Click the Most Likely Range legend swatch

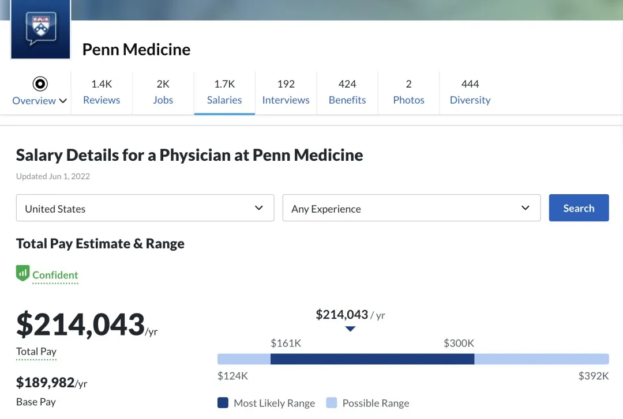coord(223,403)
